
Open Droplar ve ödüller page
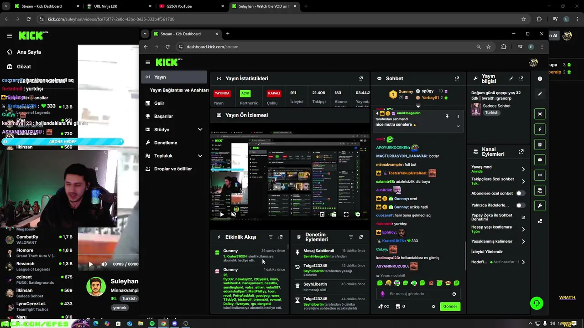pyautogui.click(x=174, y=169)
